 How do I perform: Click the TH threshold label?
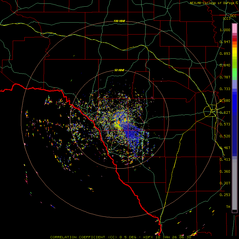click(228, 207)
